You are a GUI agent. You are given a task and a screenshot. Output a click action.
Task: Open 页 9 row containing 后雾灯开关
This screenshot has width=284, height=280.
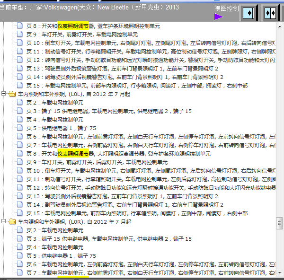click(x=97, y=162)
